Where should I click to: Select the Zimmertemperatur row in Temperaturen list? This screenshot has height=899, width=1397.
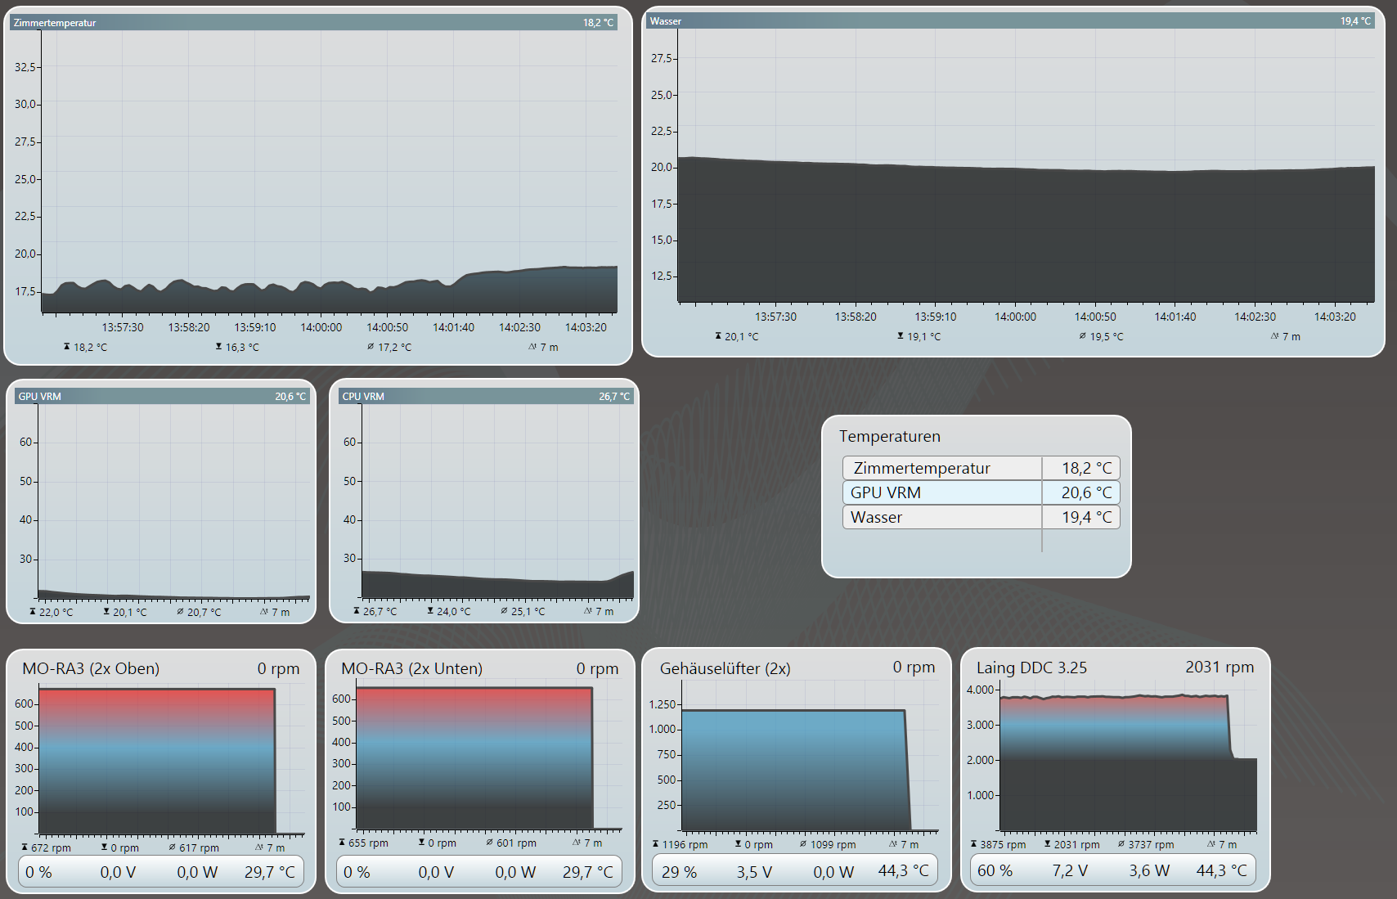click(x=981, y=468)
